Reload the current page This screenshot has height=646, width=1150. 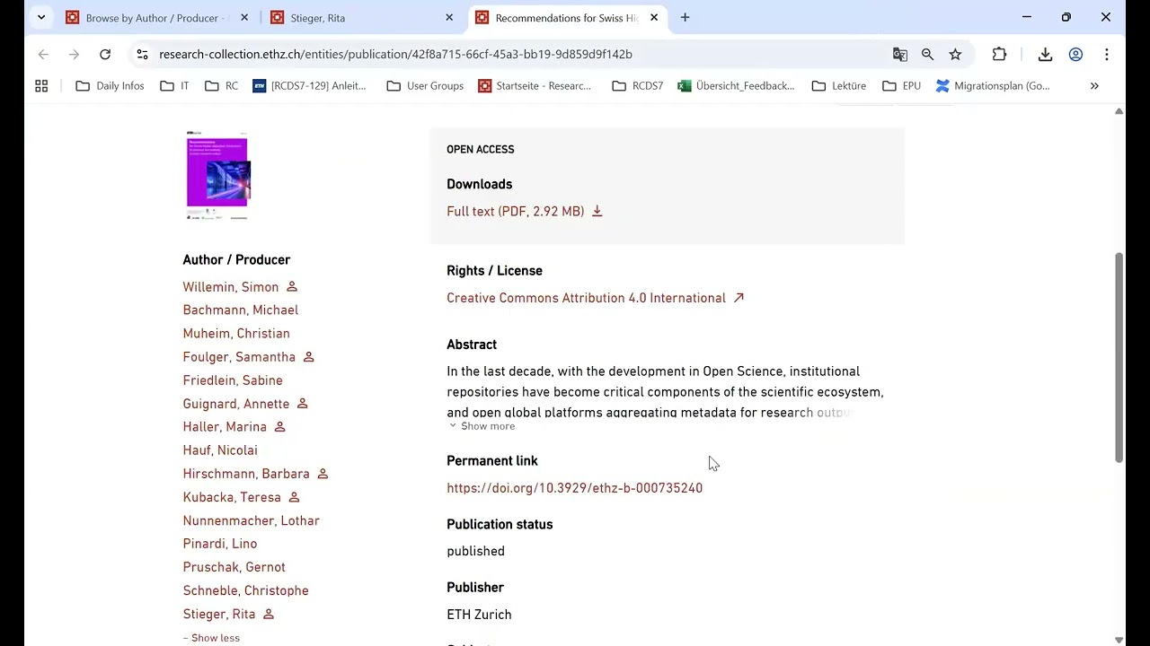[105, 55]
